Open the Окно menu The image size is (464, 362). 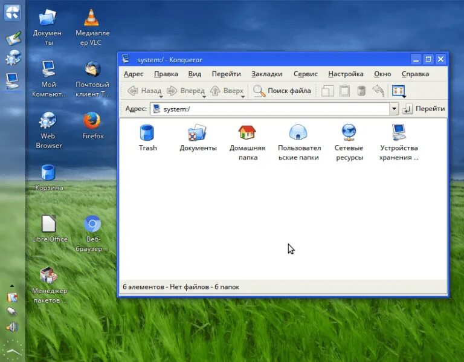382,74
